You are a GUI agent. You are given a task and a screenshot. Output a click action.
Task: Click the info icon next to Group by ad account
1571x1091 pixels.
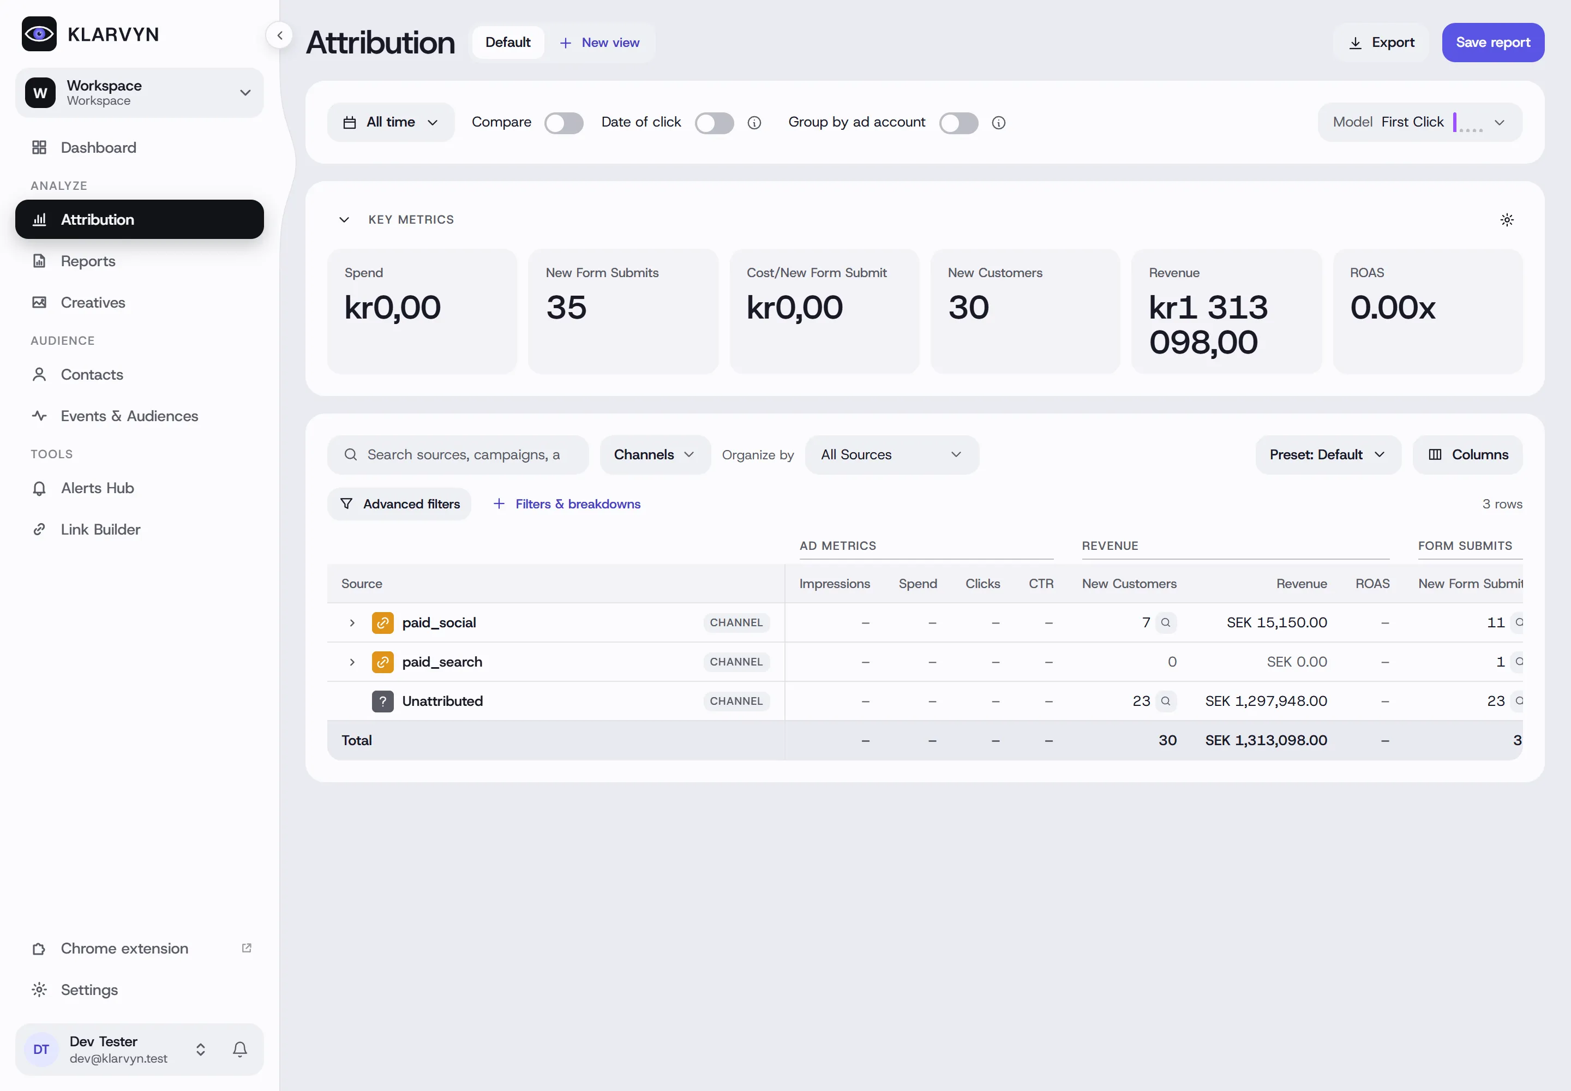pos(999,123)
